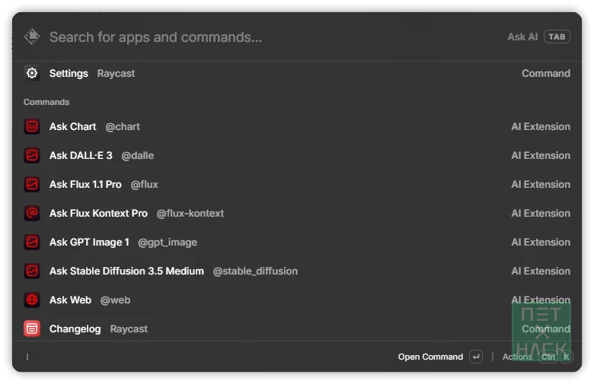
Task: Click the Ask DALL·E 3 image icon
Action: pyautogui.click(x=32, y=155)
